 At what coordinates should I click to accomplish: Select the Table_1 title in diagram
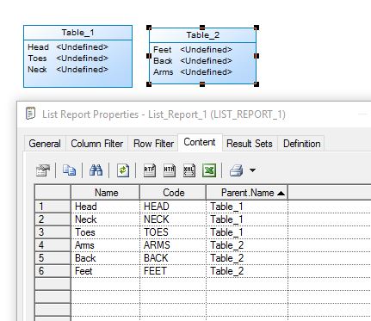point(77,33)
